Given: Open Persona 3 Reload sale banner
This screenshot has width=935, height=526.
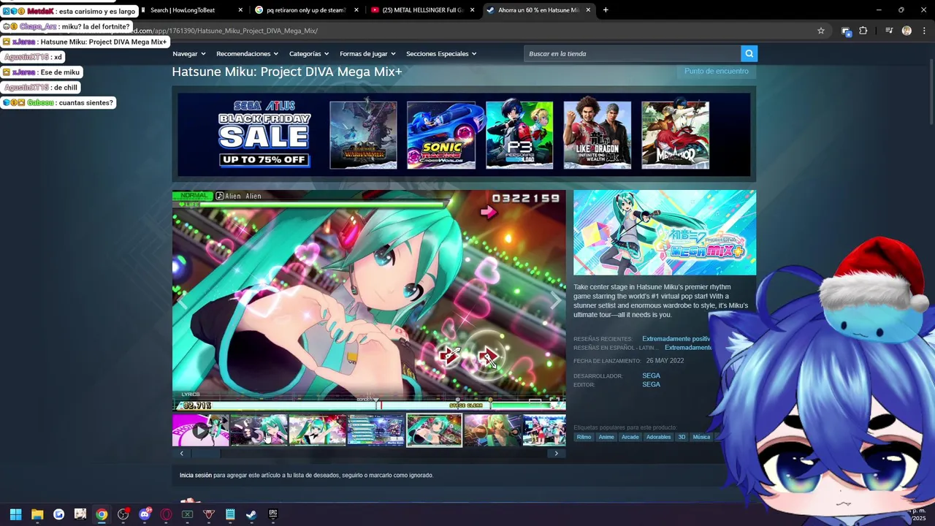Looking at the screenshot, I should point(519,135).
